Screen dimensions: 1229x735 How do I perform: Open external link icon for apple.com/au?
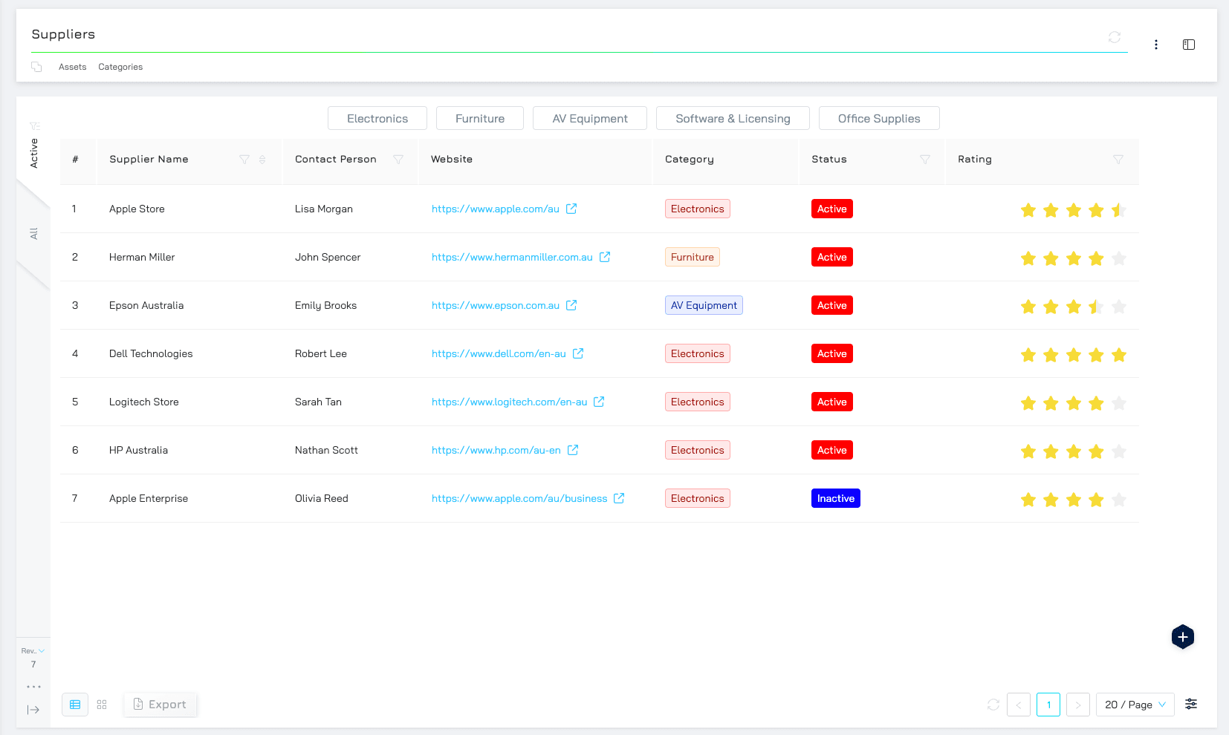(571, 209)
